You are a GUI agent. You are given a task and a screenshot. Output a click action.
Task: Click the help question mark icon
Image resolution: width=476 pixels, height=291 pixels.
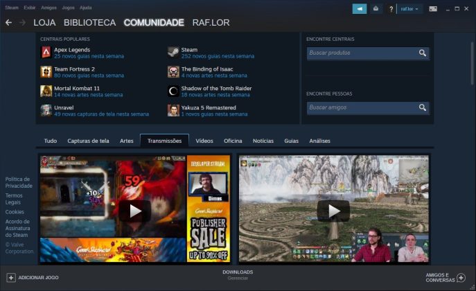(x=391, y=9)
